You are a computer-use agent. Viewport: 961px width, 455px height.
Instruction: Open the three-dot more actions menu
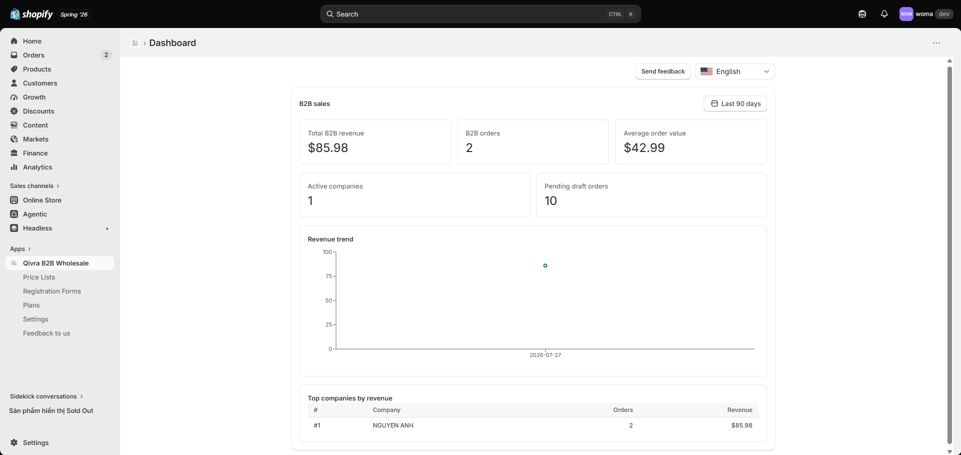click(936, 43)
